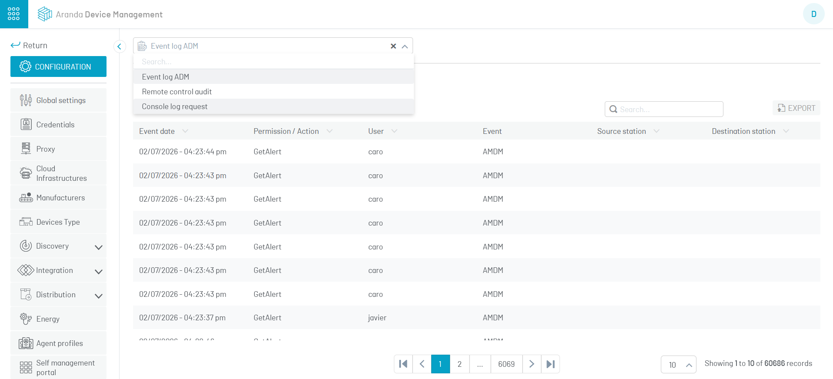
Task: Open the page size dropdown showing 10
Action: (x=679, y=365)
